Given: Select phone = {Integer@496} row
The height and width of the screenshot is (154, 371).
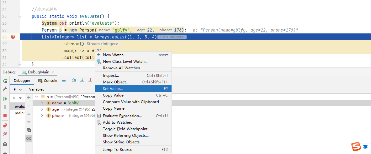Looking at the screenshot, I should point(64,116).
